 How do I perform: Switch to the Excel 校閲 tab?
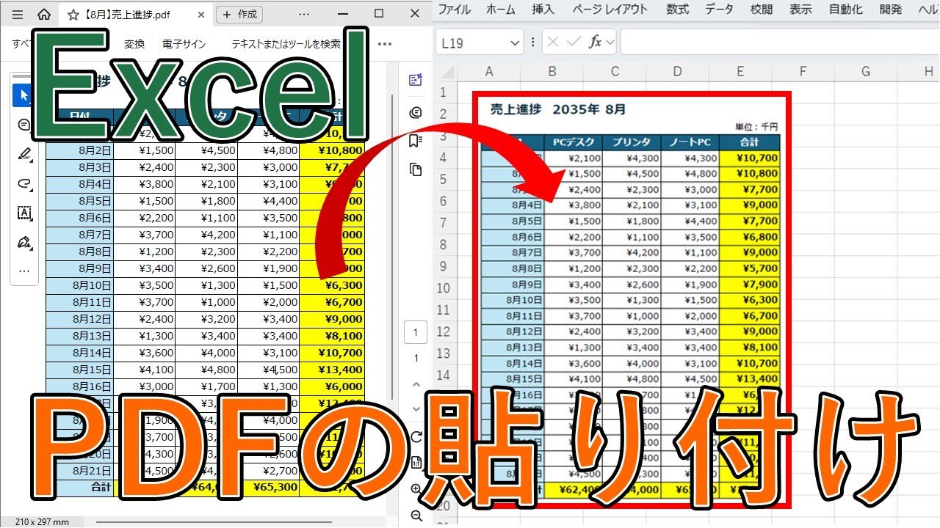tap(762, 9)
